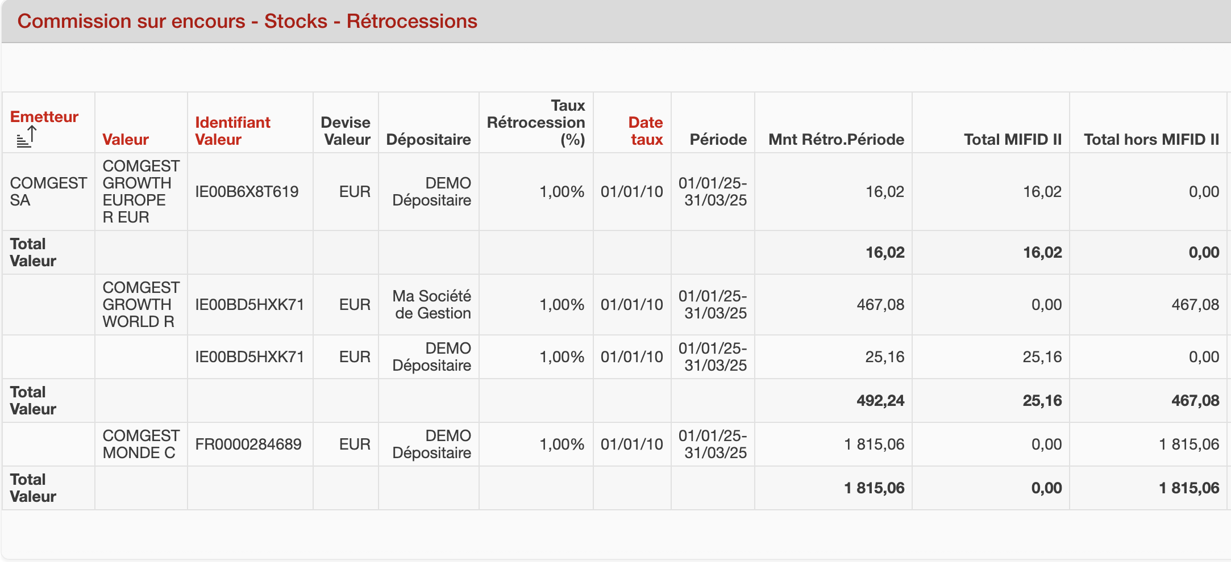Select the COMGEST MONDE C cell

coord(141,444)
